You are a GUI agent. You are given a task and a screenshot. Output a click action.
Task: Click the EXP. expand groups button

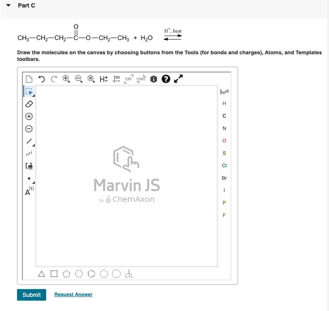click(x=129, y=79)
